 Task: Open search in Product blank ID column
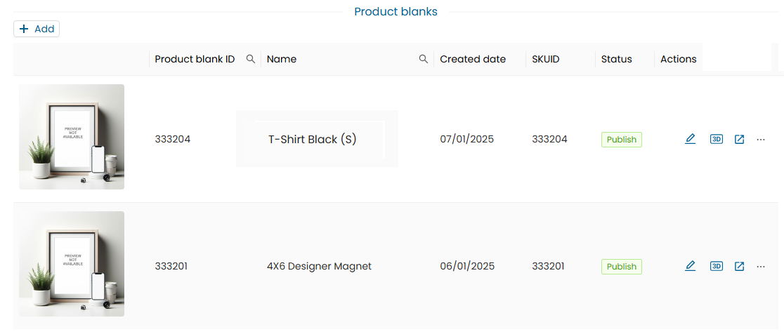(250, 60)
